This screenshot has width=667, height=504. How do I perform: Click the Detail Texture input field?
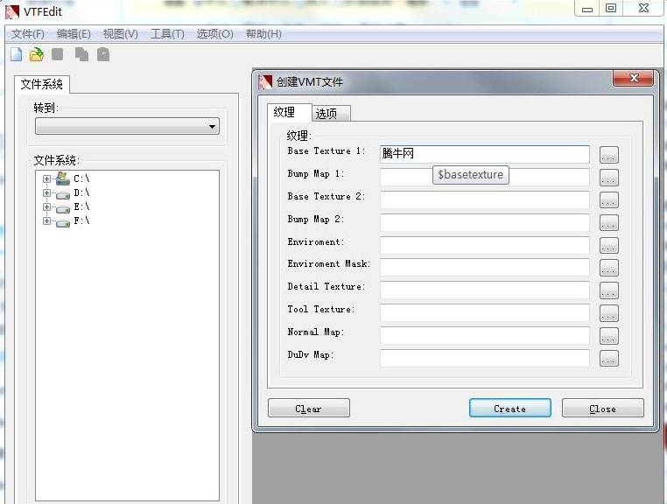484,290
